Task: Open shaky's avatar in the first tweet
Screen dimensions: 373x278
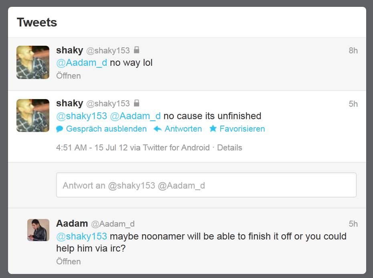Action: [x=33, y=62]
